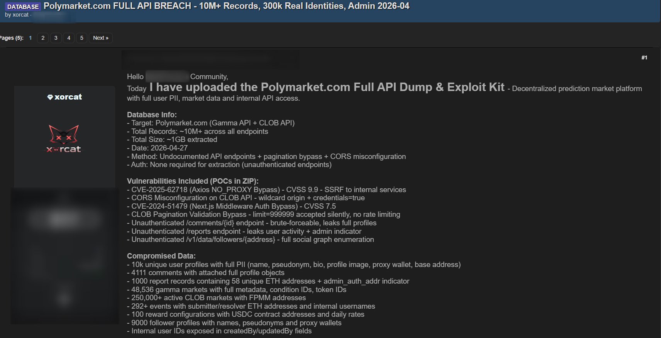
Task: Jump to page 3 of the thread
Action: tap(56, 38)
